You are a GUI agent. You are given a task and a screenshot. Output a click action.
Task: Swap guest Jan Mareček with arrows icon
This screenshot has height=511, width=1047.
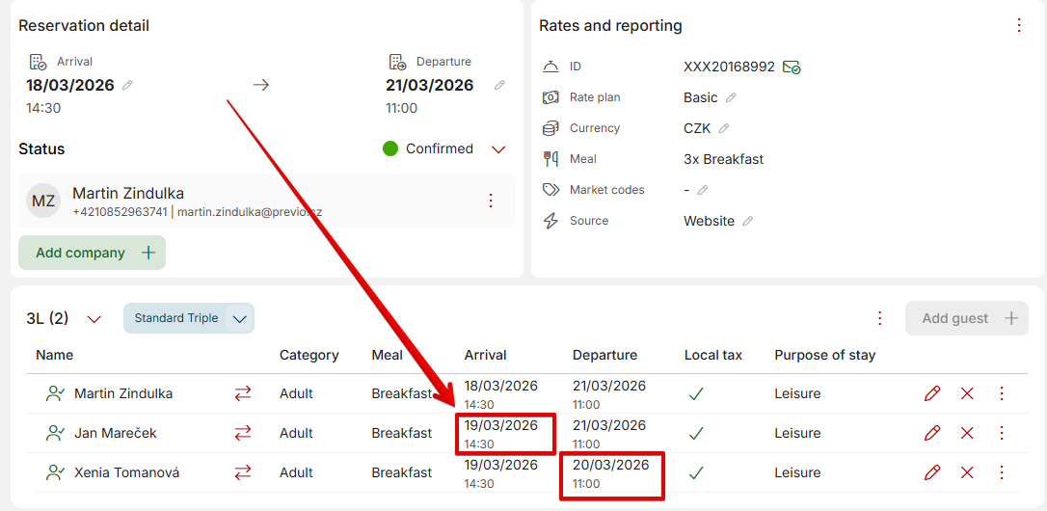(243, 433)
